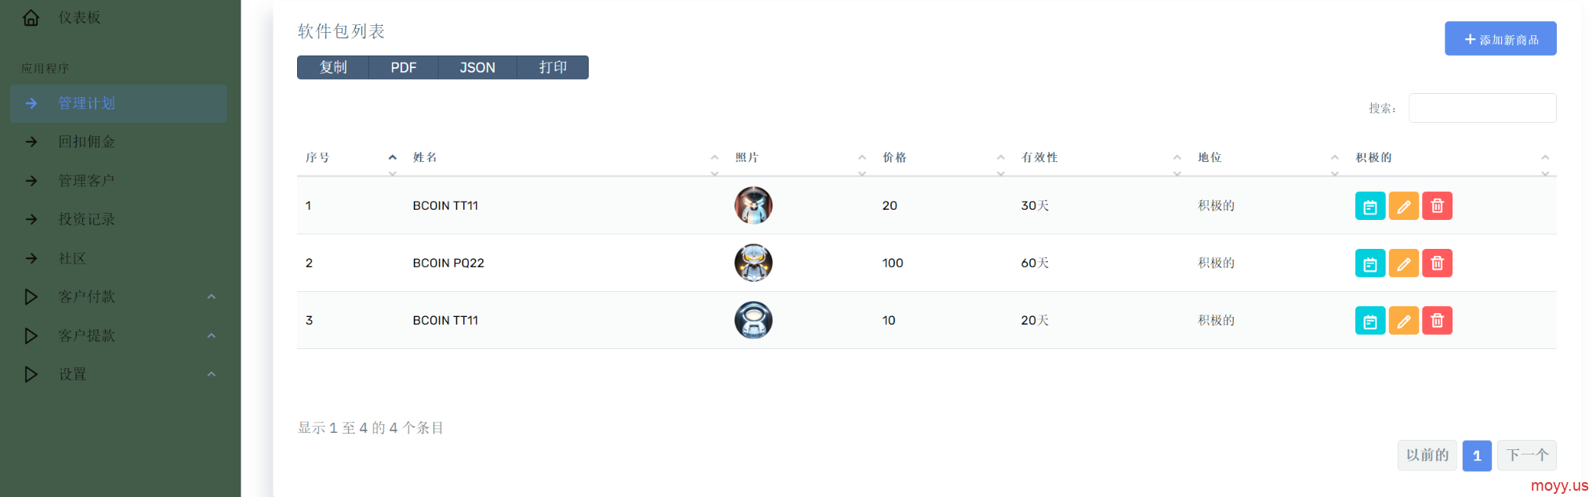Go to the 下一个 pagination page
The width and height of the screenshot is (1596, 497).
coord(1527,456)
